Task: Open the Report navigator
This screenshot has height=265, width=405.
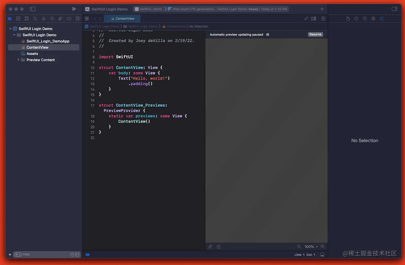Action: [78, 19]
